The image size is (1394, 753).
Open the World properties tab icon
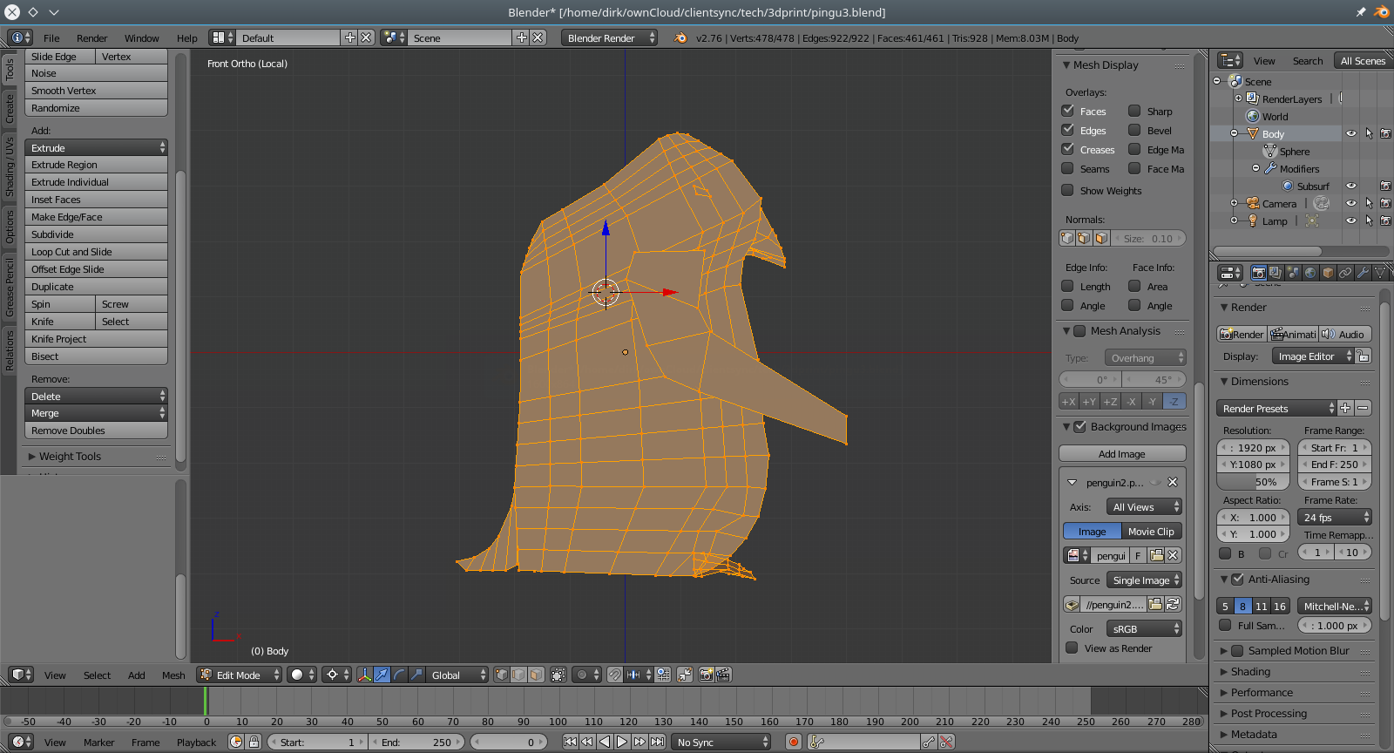pyautogui.click(x=1310, y=273)
